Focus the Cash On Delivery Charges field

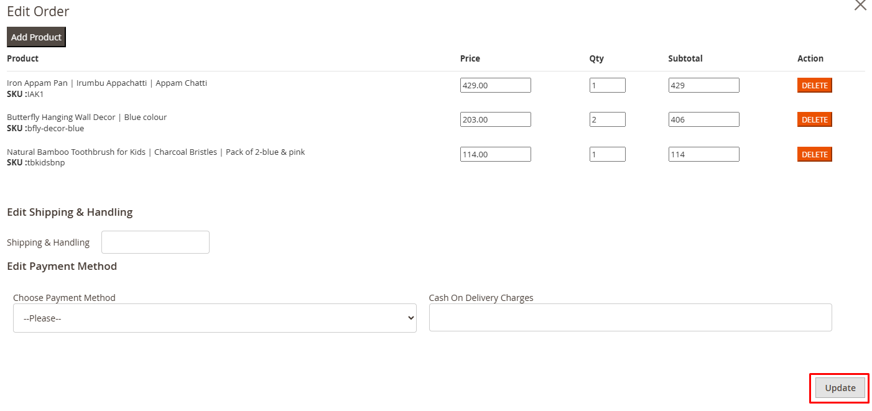[x=630, y=318]
